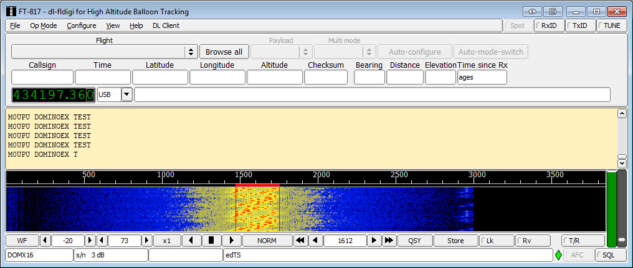Increase the 73 signal range value
633x268 pixels.
(147, 241)
